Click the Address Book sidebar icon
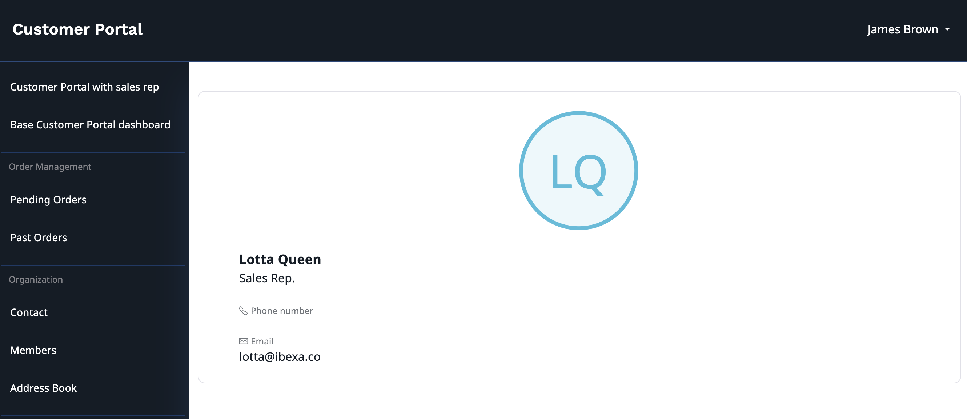The height and width of the screenshot is (419, 967). click(43, 387)
